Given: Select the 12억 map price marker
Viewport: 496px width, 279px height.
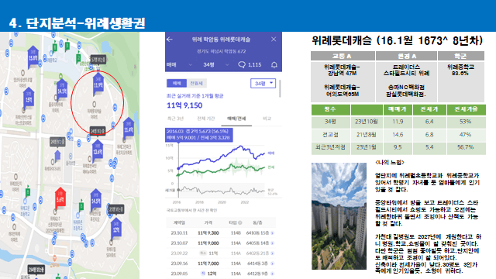Looking at the screenshot, I should (116, 229).
